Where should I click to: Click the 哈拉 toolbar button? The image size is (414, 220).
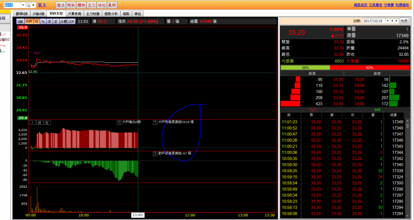click(x=102, y=5)
